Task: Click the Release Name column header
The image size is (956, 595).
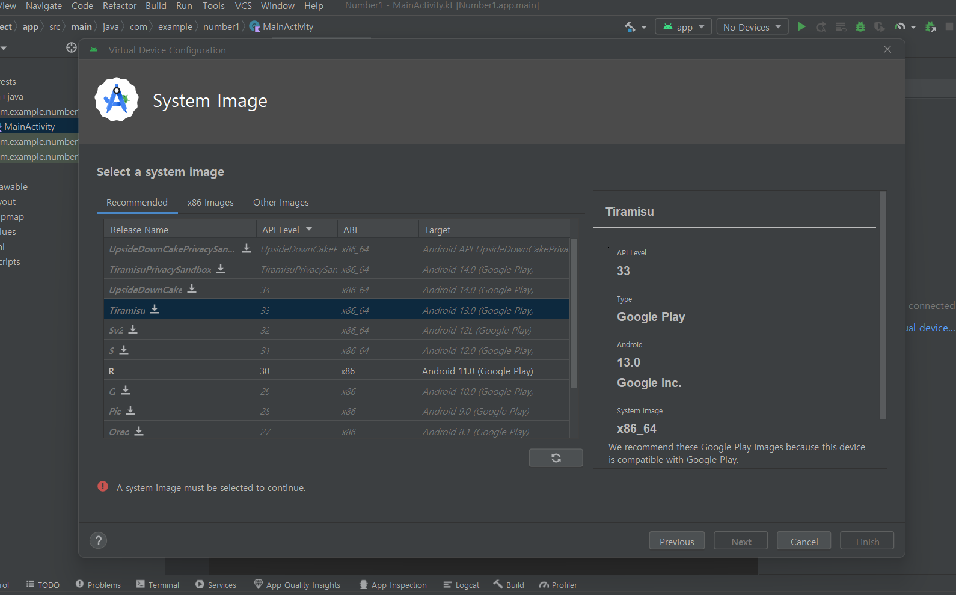Action: (x=180, y=230)
